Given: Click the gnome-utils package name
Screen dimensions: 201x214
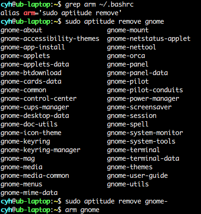Looking at the screenshot, I should pos(128,185).
